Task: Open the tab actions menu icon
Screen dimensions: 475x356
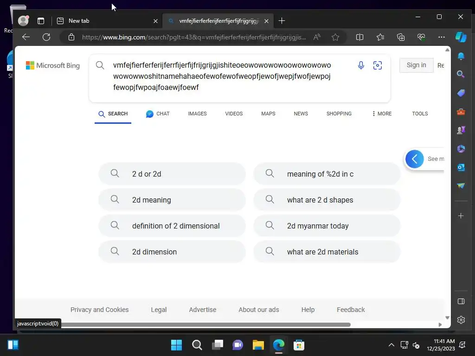Action: click(41, 21)
